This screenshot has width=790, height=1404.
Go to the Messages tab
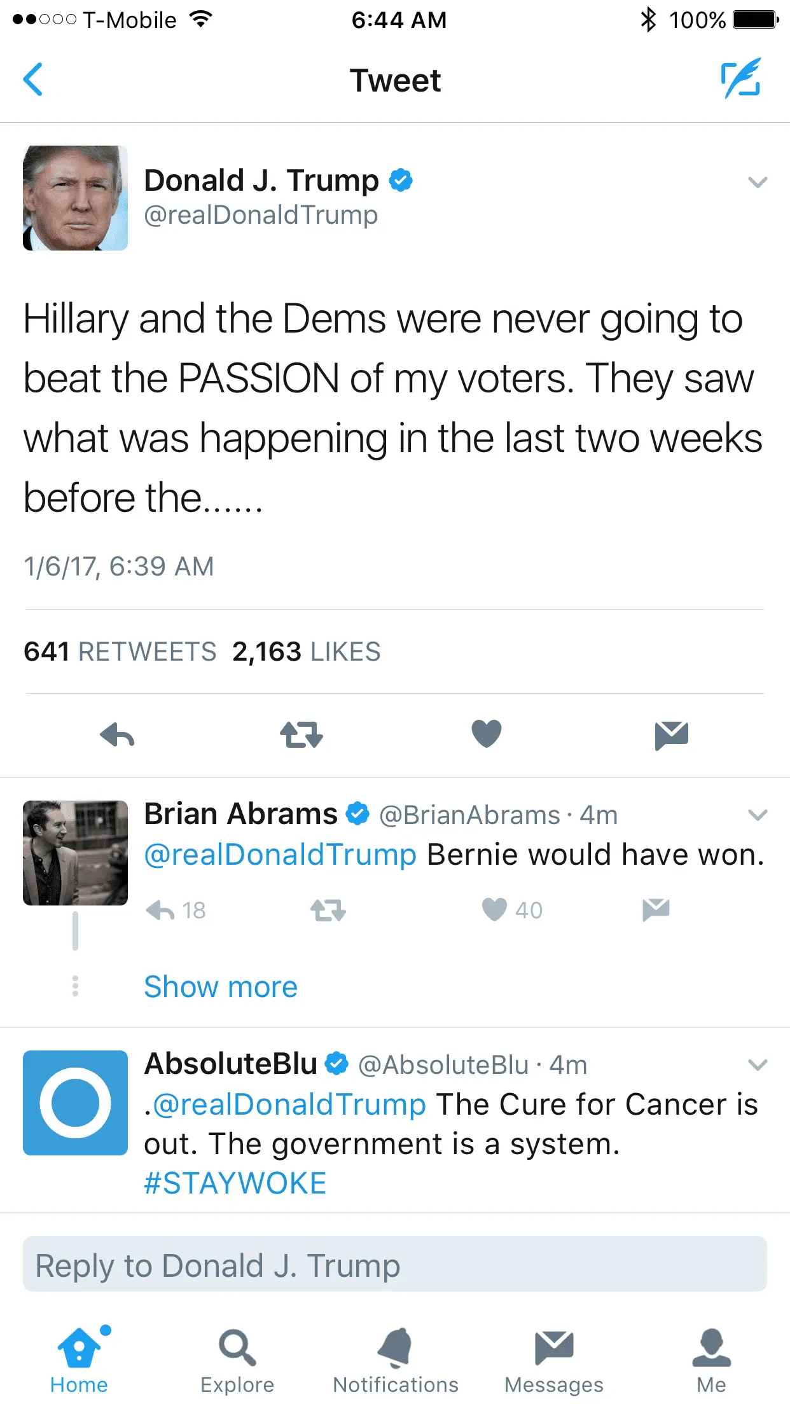(x=553, y=1361)
